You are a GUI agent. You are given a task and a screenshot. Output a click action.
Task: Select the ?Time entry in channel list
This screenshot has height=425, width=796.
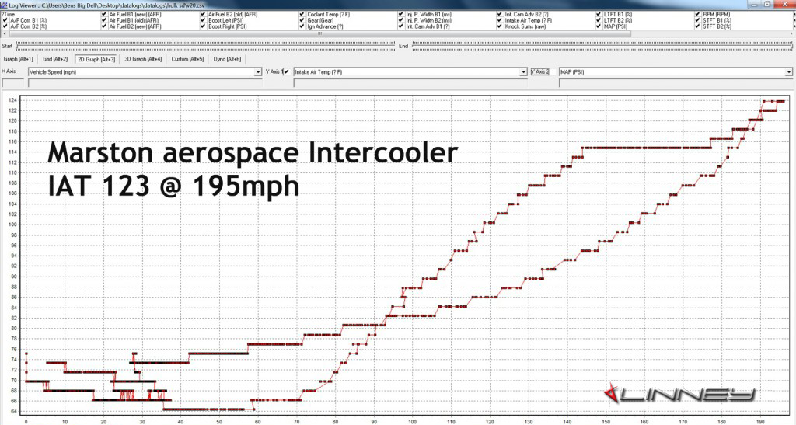click(9, 15)
